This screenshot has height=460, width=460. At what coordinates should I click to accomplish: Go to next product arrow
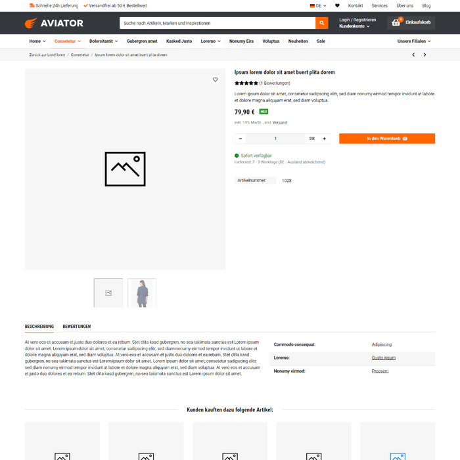[425, 55]
